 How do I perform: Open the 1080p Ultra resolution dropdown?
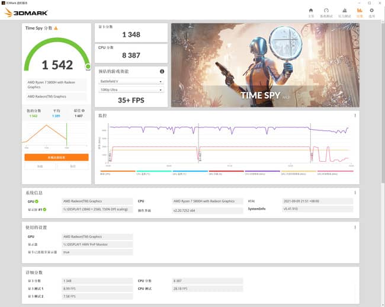pos(131,90)
